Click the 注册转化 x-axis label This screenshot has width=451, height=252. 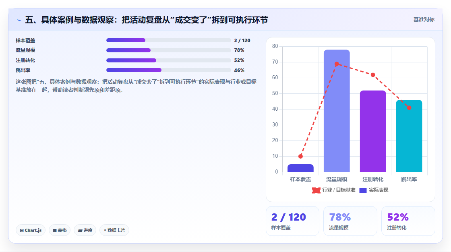click(373, 179)
